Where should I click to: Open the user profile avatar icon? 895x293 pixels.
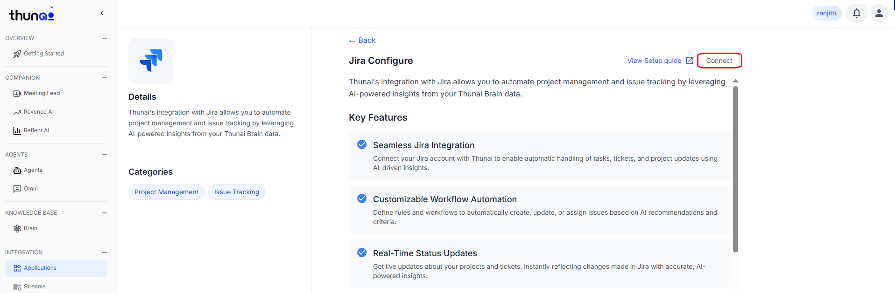(879, 13)
